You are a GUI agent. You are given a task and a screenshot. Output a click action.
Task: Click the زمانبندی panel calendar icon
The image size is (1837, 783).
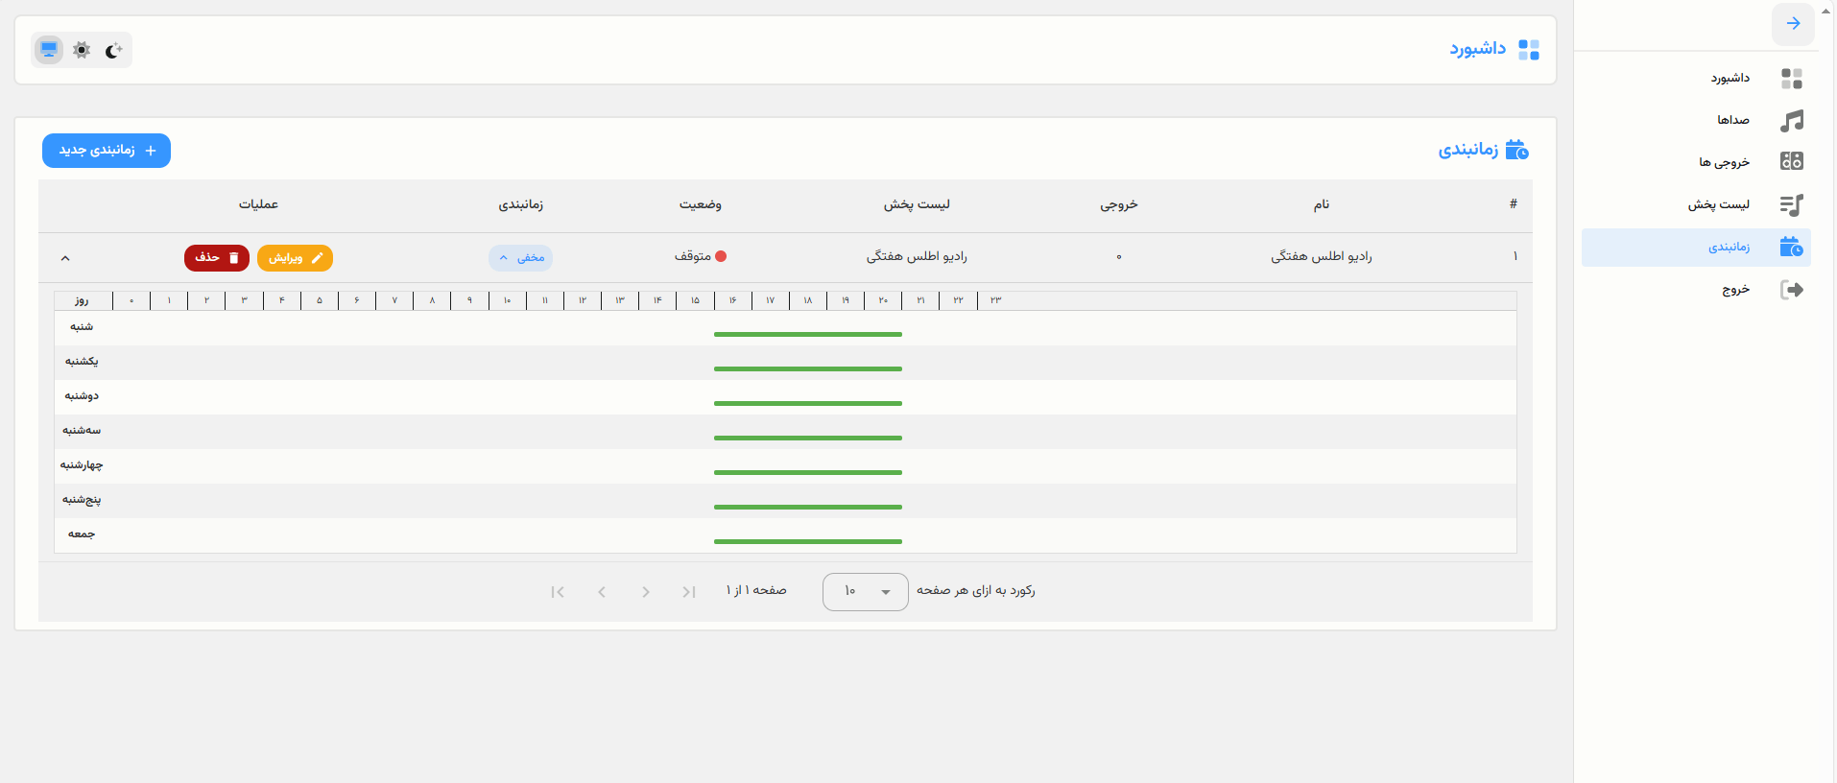pyautogui.click(x=1517, y=150)
